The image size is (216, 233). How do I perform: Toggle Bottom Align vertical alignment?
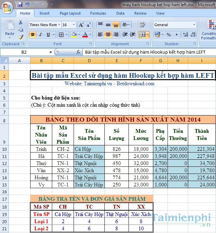click(x=116, y=25)
